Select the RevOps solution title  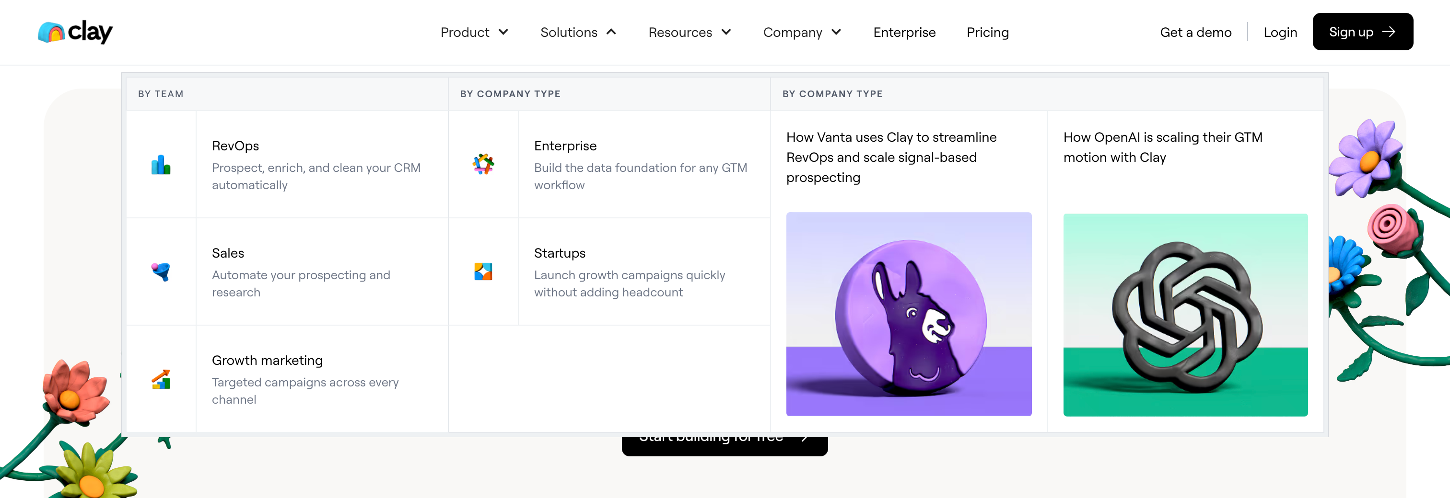pos(235,146)
